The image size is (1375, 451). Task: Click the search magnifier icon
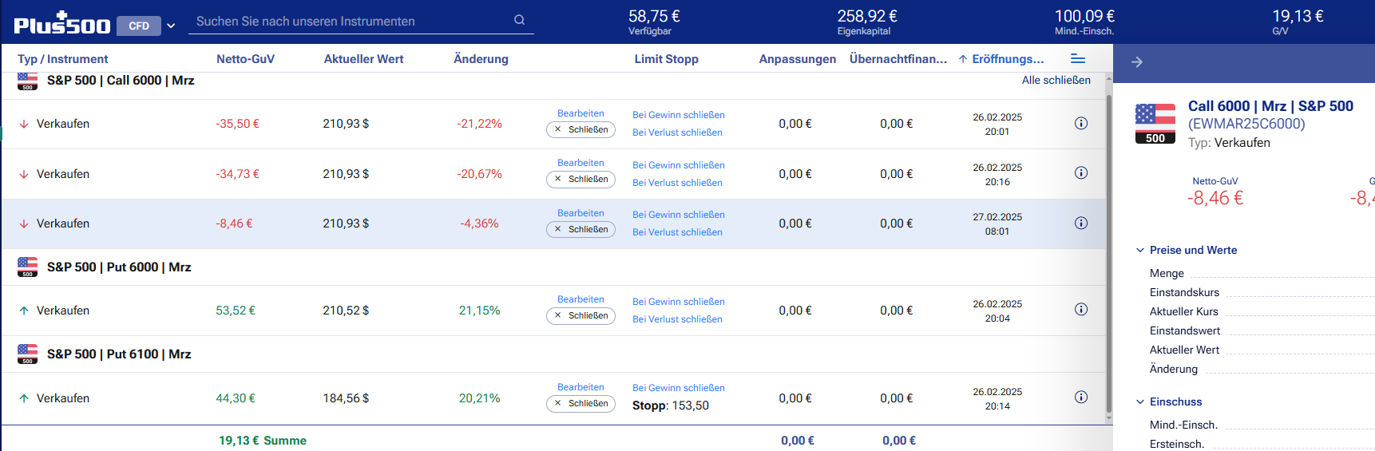[x=519, y=21]
